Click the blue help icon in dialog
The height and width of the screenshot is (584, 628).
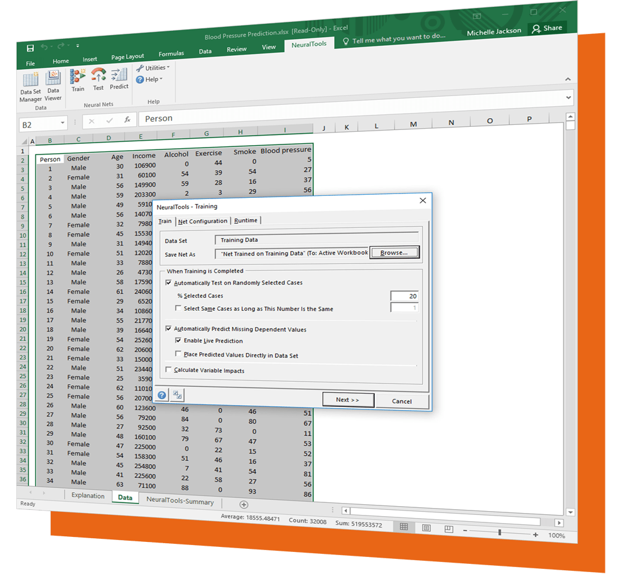click(162, 395)
